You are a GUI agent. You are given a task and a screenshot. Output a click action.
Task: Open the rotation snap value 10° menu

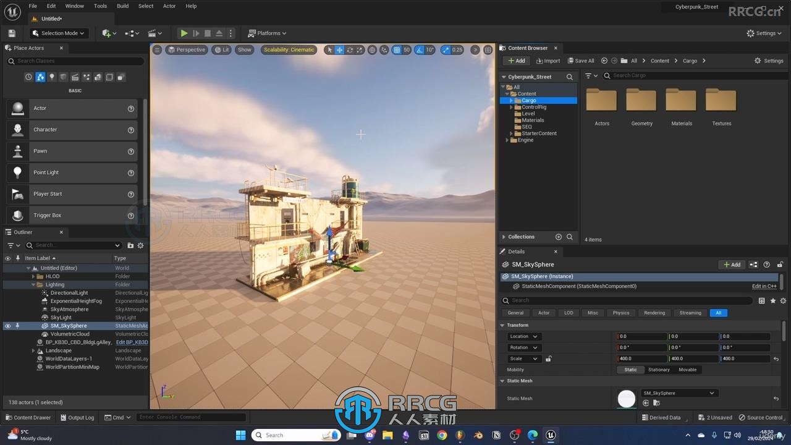(429, 50)
